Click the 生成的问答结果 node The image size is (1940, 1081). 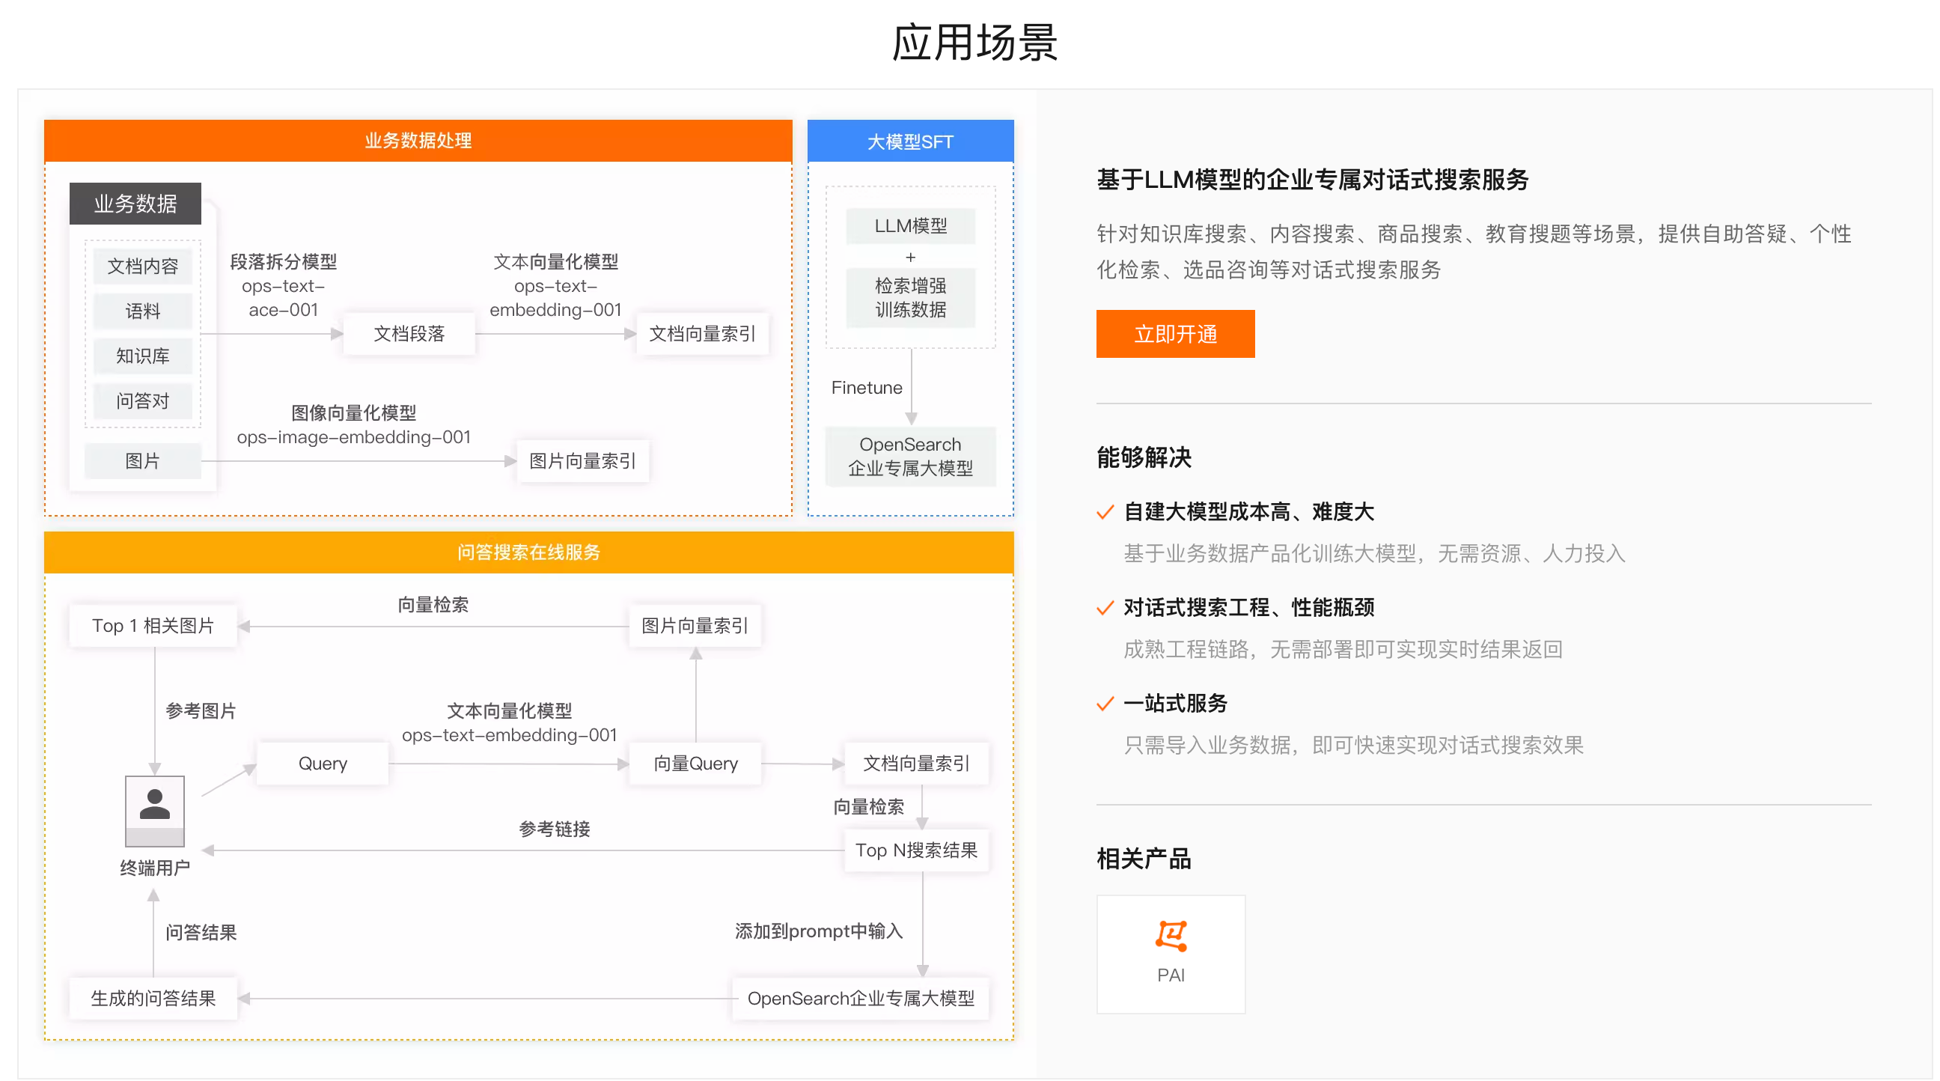pos(153,998)
